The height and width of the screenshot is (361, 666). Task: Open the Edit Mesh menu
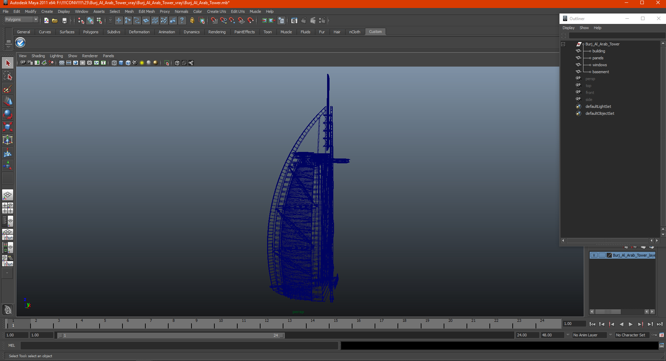[x=147, y=11]
